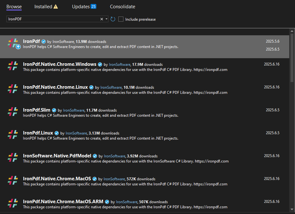Screen dimensions: 295x214
Task: Select the IronPdf.Native.Chrome.MacOS.ARM package title
Action: click(63, 201)
